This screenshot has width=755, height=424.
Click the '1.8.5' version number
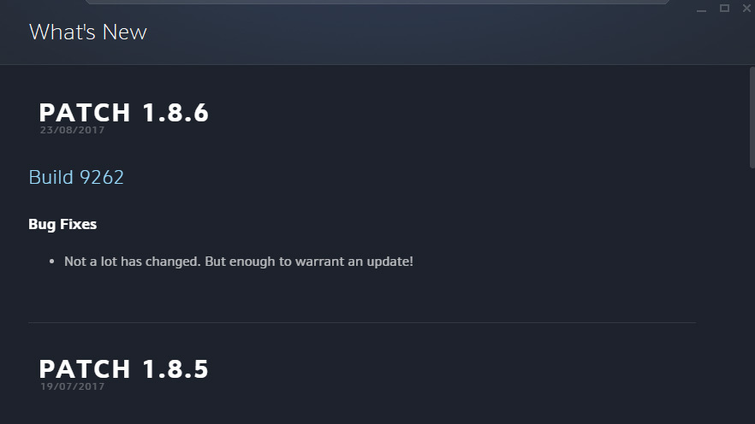coord(175,369)
